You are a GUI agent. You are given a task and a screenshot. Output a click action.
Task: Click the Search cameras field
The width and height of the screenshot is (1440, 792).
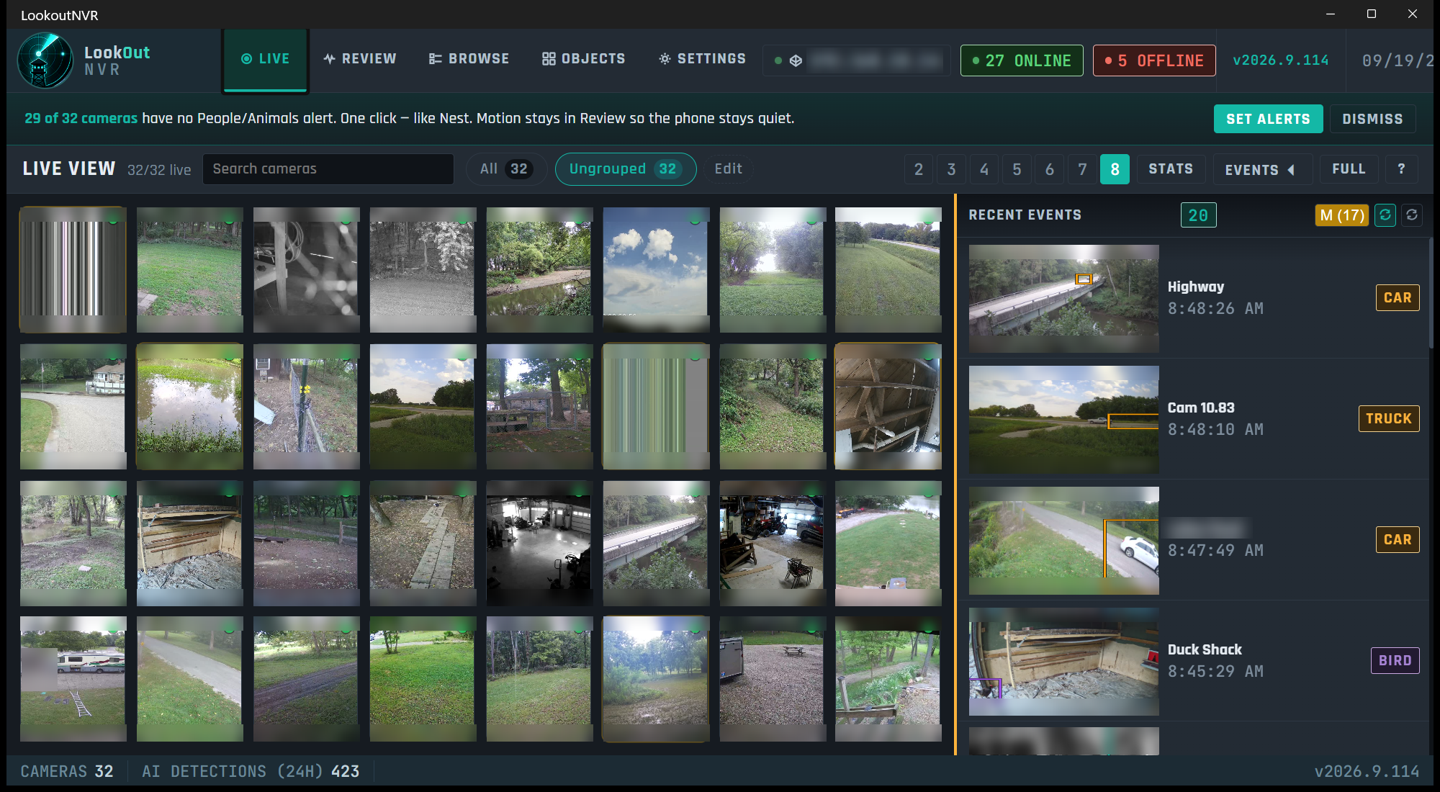pos(328,169)
